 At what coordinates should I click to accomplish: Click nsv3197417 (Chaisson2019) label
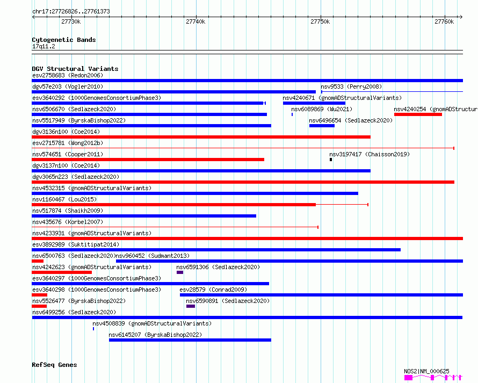[370, 154]
